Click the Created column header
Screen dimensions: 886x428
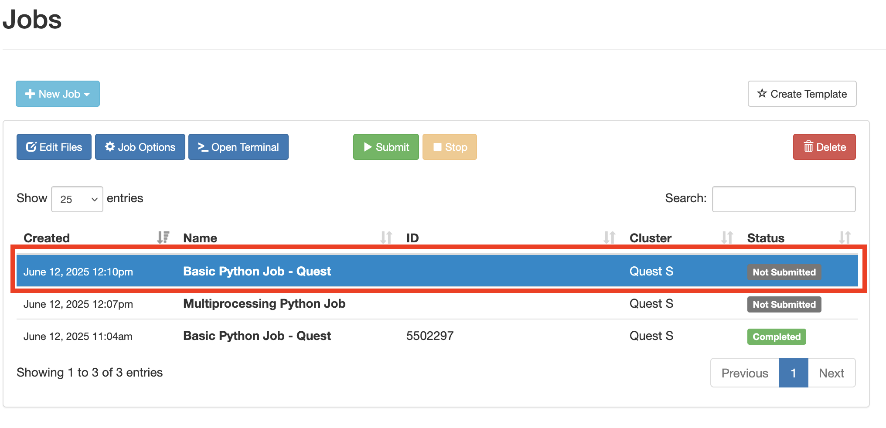coord(46,238)
